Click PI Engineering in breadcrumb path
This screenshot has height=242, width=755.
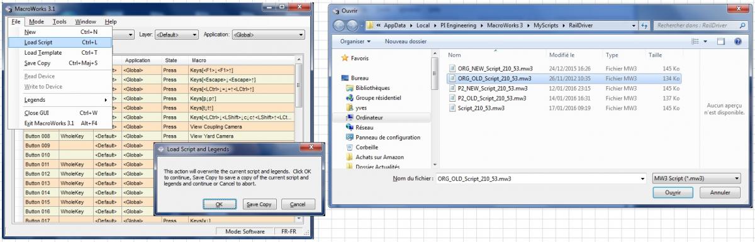458,26
